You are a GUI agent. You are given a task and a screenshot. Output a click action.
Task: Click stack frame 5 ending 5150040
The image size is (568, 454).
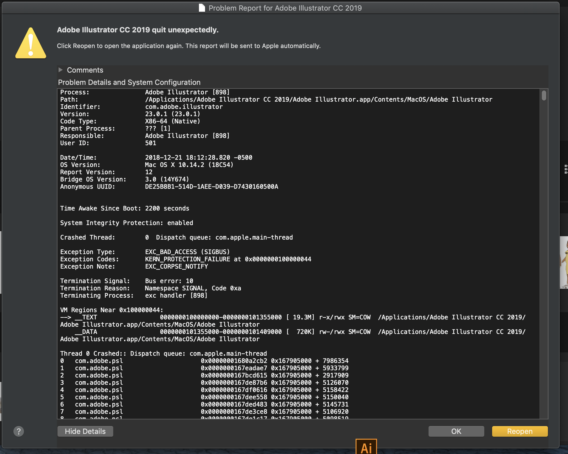[x=204, y=397]
